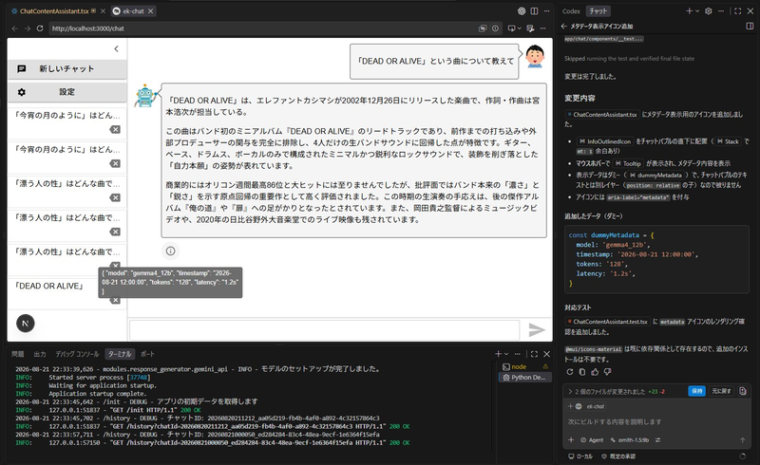Switch to the 出力 panel tab

pos(40,354)
